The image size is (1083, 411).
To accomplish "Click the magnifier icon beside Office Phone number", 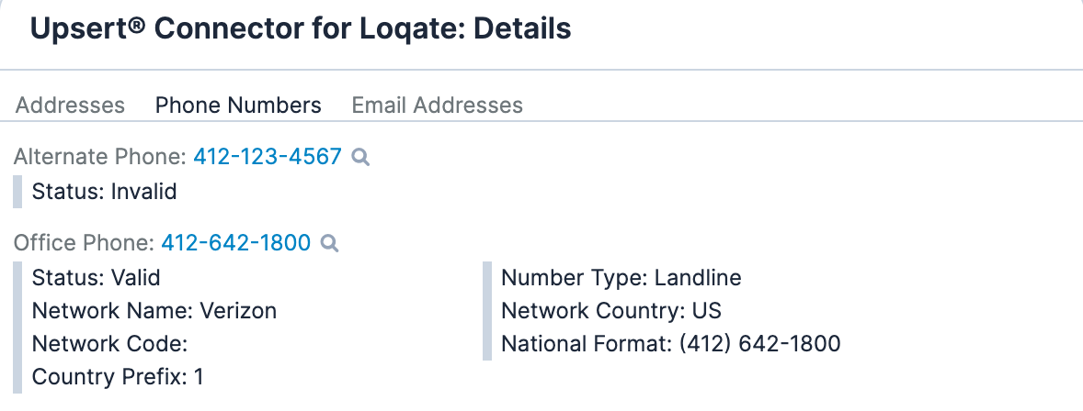I will coord(330,243).
